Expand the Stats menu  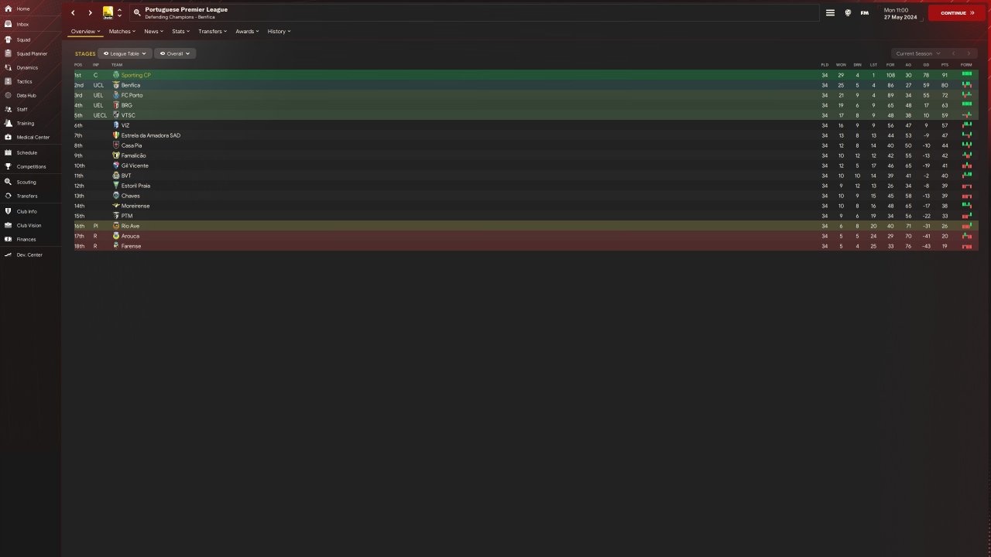(181, 32)
